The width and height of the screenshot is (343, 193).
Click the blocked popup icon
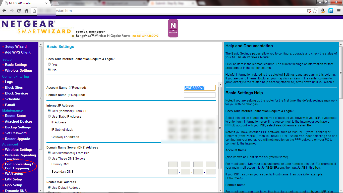(x=310, y=11)
